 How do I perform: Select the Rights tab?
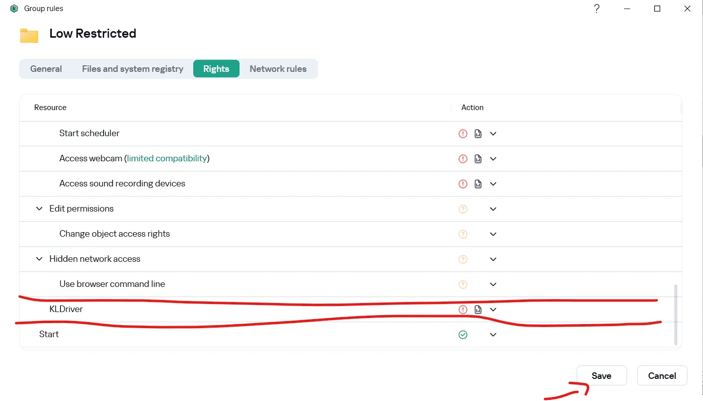tap(216, 69)
